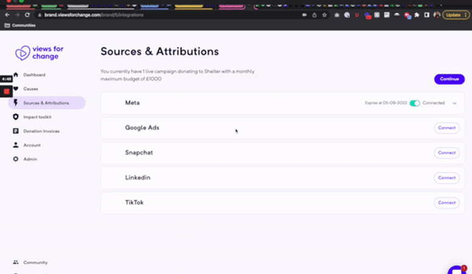Click the Causes heart icon
Image resolution: width=472 pixels, height=274 pixels.
tap(16, 88)
